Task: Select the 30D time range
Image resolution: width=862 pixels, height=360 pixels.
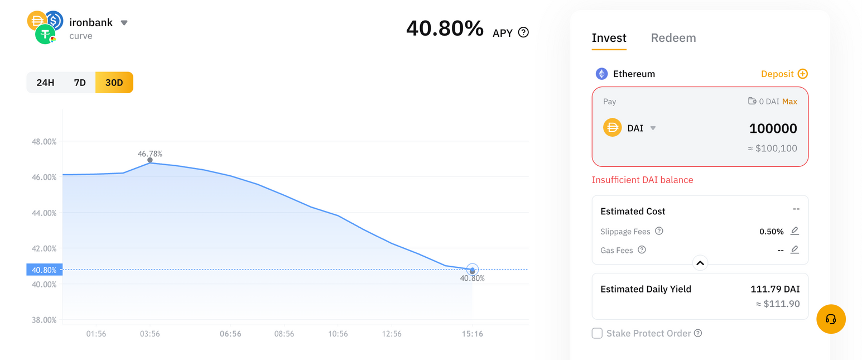Action: [114, 83]
